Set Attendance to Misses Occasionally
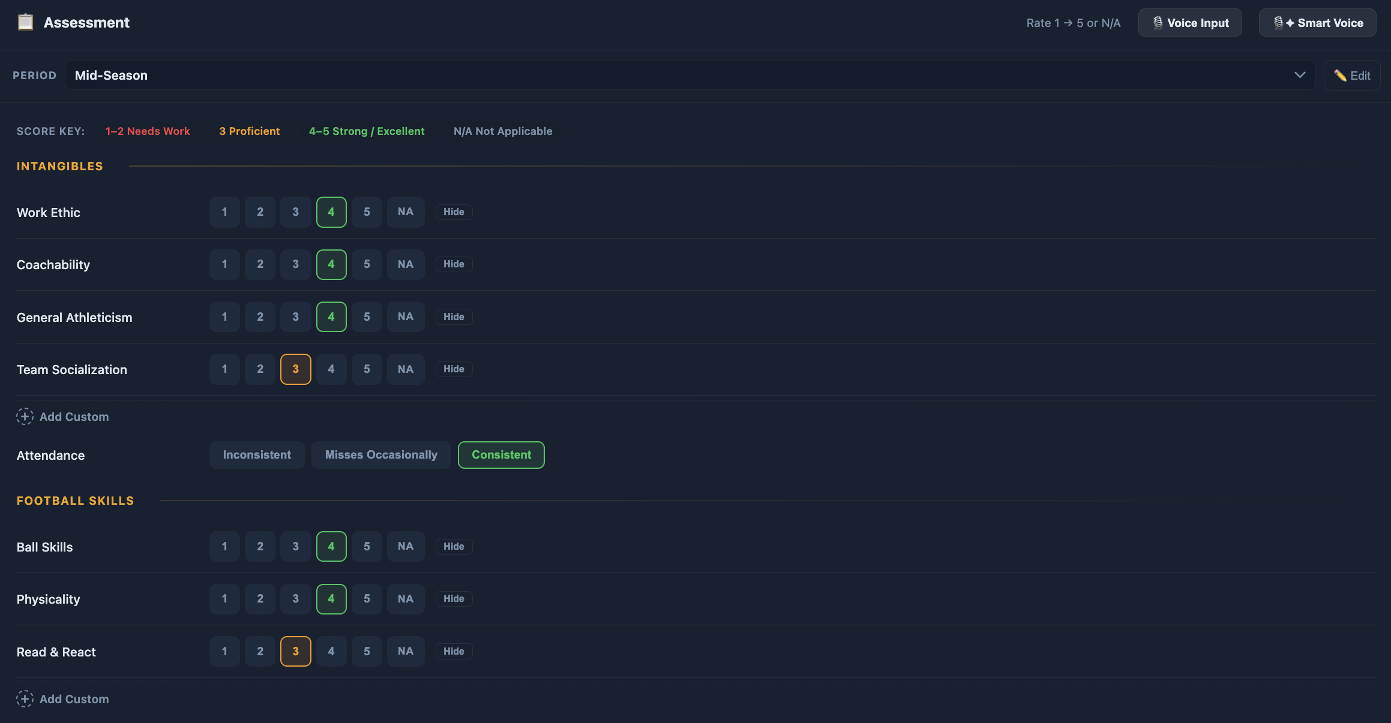Image resolution: width=1391 pixels, height=723 pixels. (381, 455)
